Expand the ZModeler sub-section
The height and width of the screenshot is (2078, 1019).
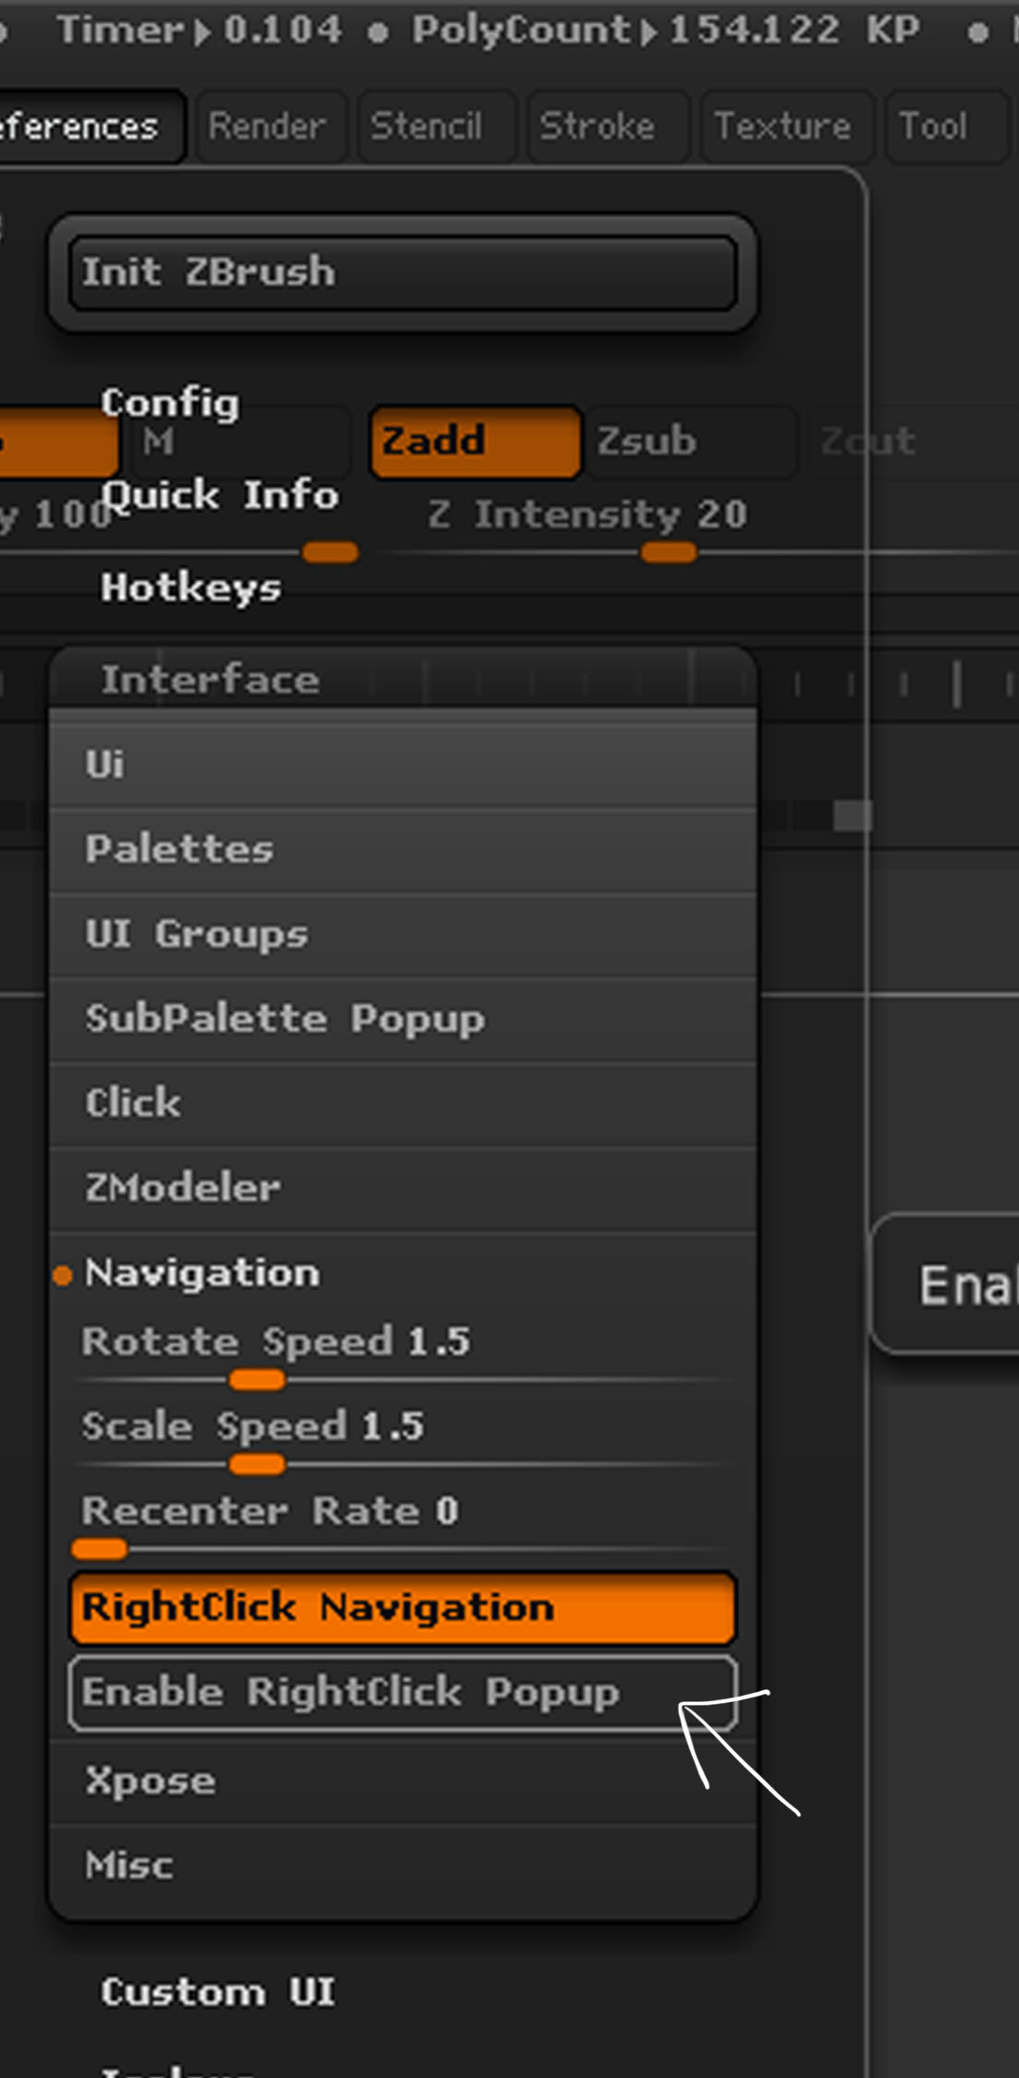click(x=183, y=1189)
